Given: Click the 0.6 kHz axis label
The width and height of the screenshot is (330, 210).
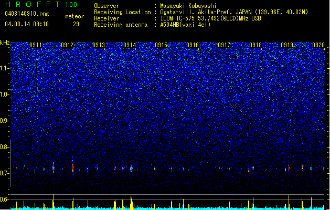Looking at the screenshot, I should (x=4, y=199).
